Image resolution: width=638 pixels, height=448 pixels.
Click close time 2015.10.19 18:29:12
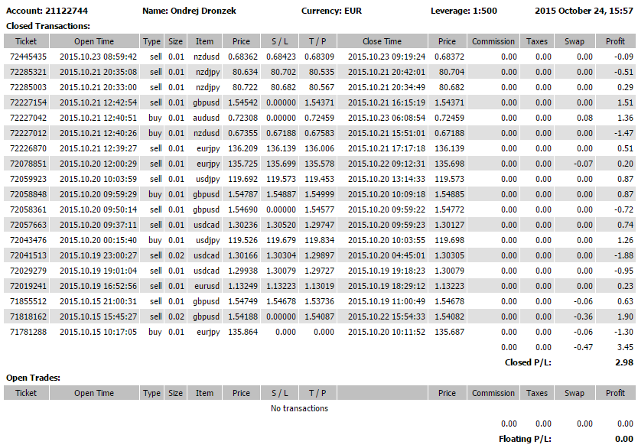(x=386, y=286)
